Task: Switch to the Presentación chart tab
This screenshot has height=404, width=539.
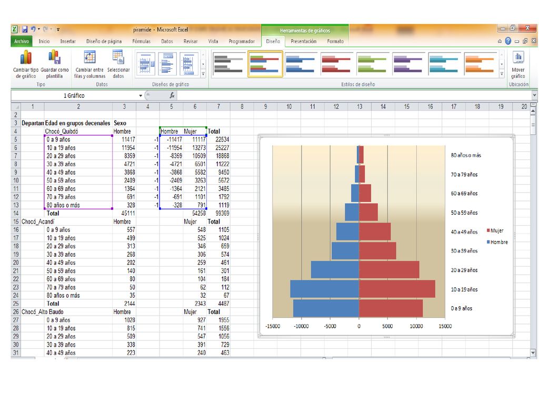Action: click(304, 41)
